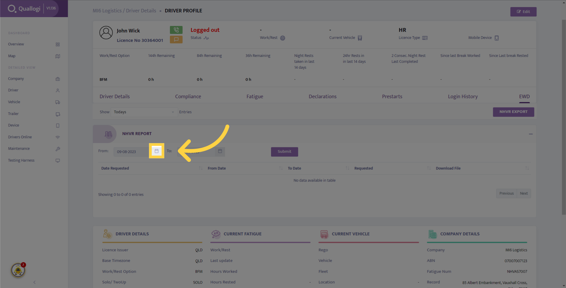Sort by Download File column
The image size is (566, 288).
[x=482, y=168]
